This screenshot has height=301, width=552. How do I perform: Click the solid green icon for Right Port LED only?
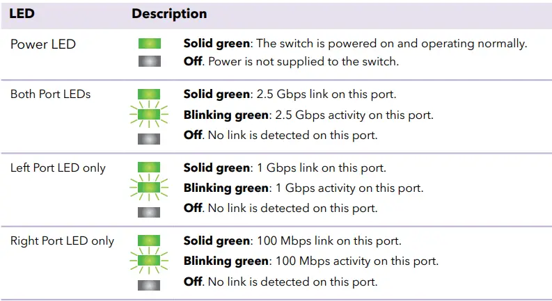[x=150, y=242]
